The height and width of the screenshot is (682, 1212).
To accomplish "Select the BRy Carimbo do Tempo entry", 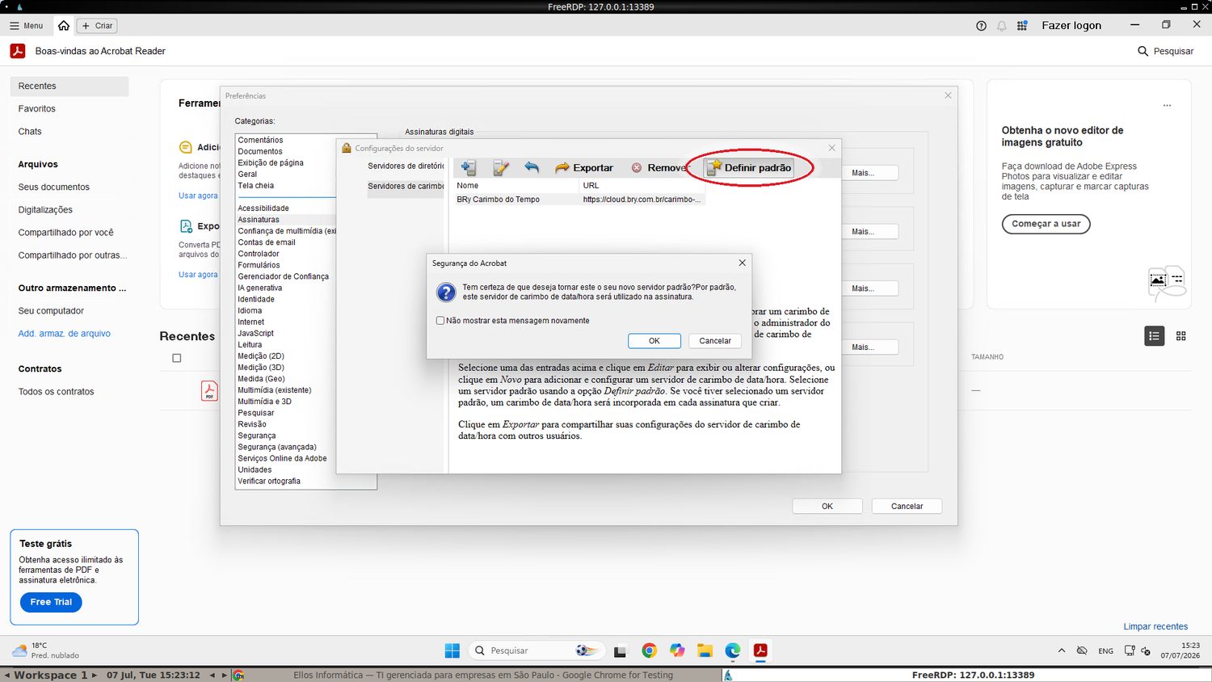I will 579,200.
